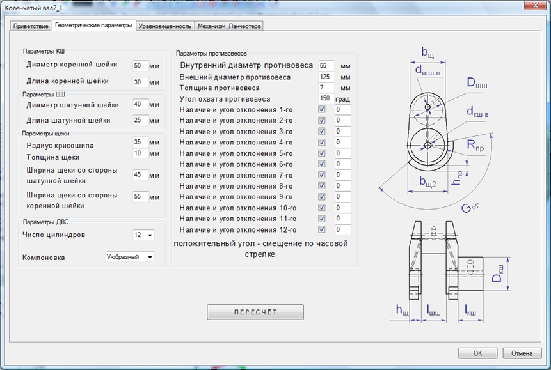
Task: Click the Коленчатый вал2_1 window title
Action: pos(34,8)
